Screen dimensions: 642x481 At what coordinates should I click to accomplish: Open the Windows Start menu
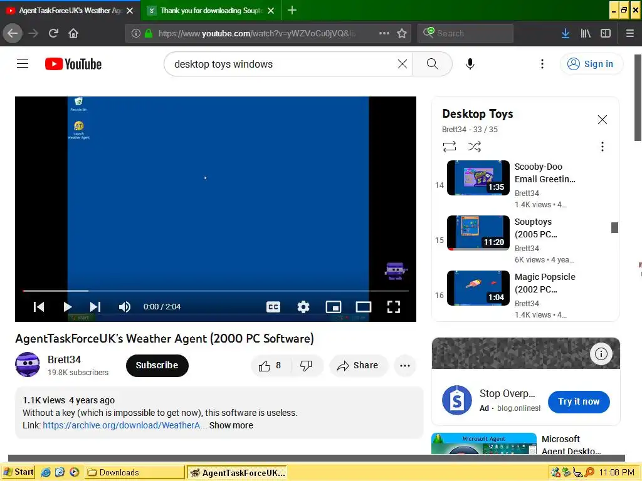18,472
